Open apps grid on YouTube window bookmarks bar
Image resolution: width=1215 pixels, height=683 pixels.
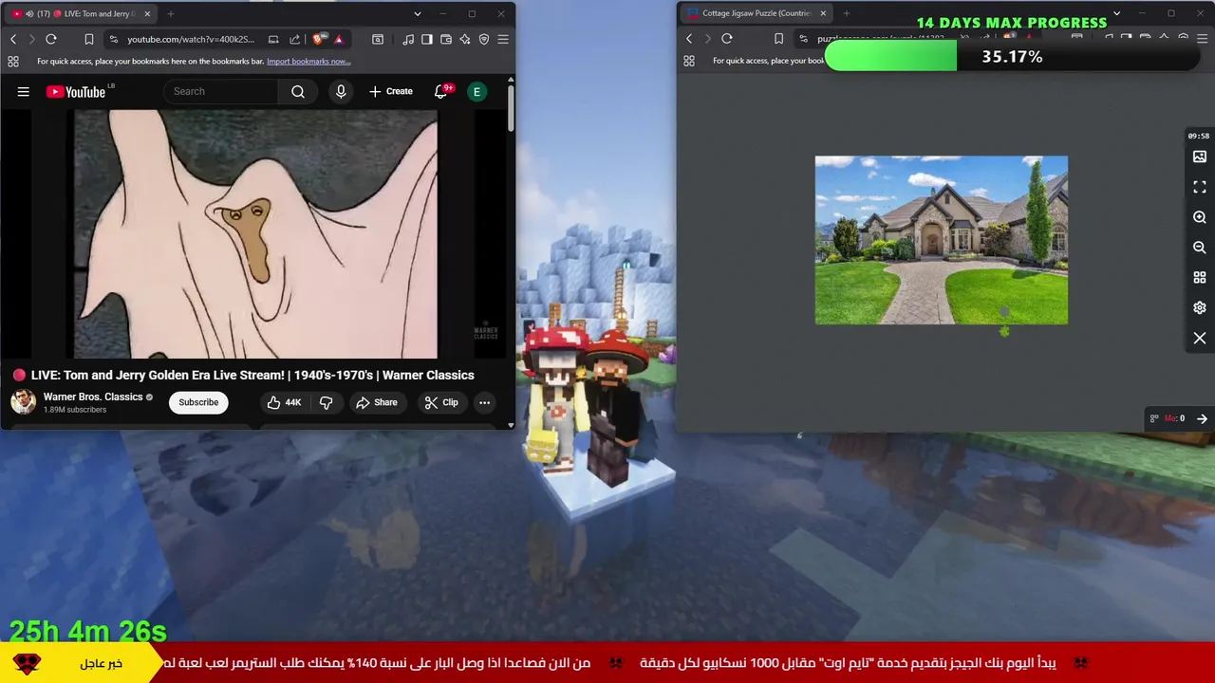[x=13, y=61]
